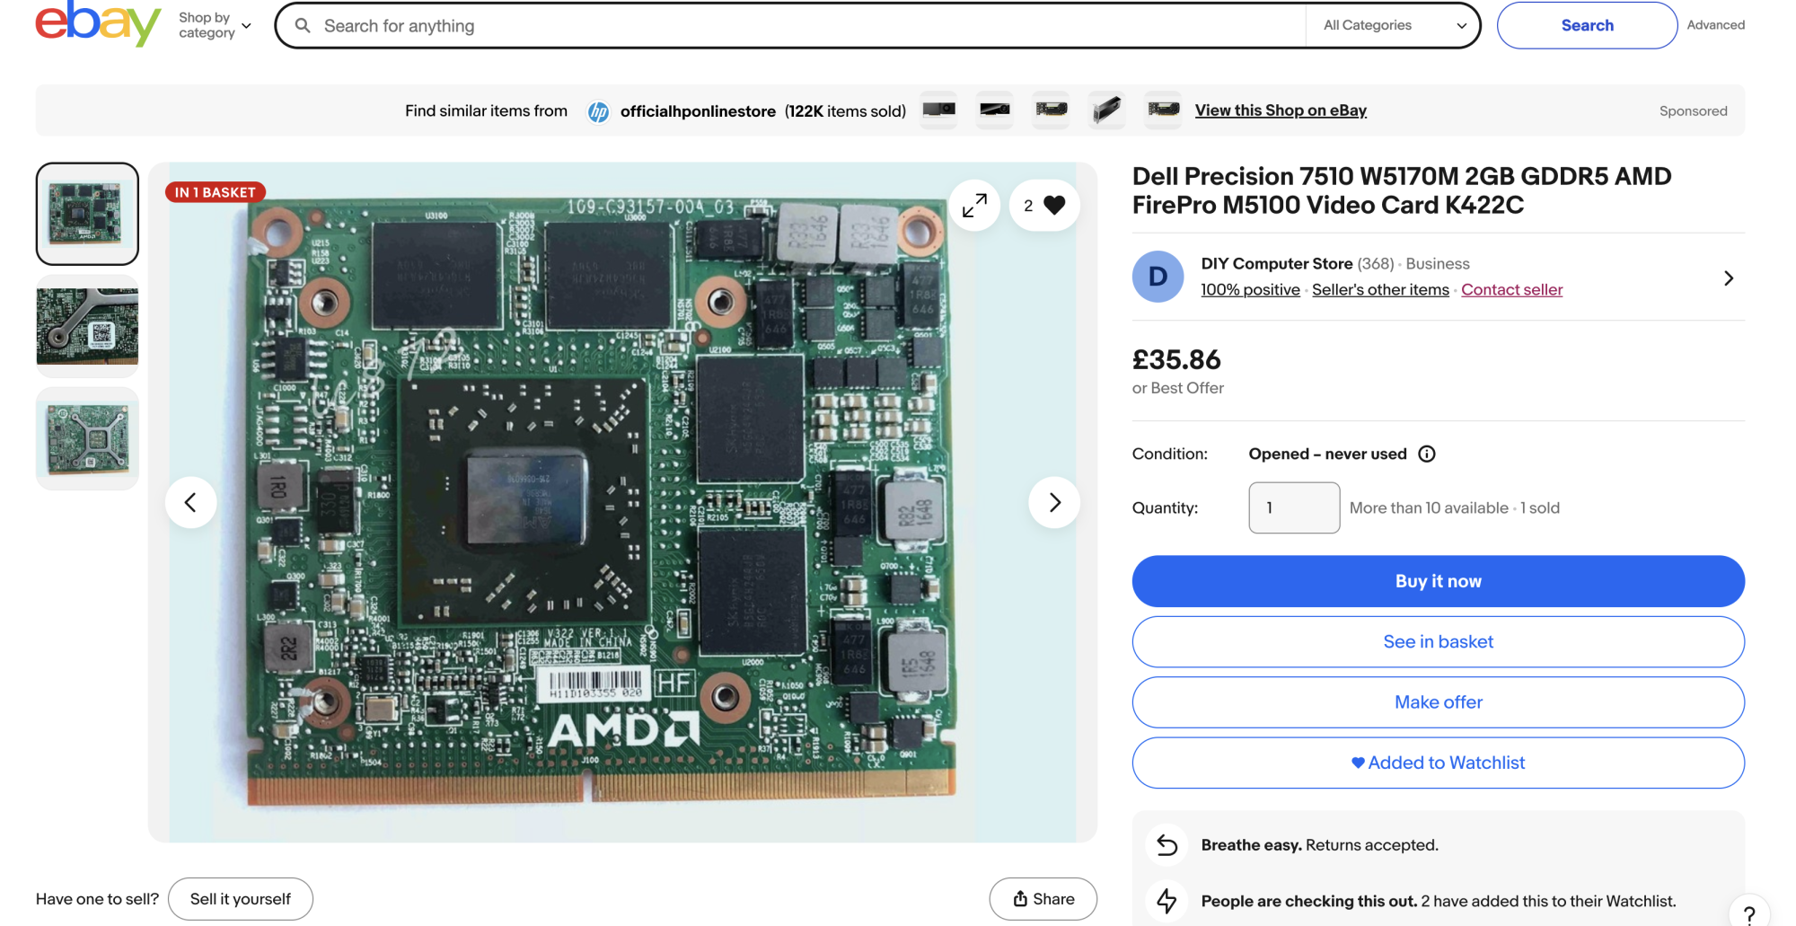This screenshot has height=926, width=1796.
Task: Click the DIY Computer Store avatar
Action: click(1158, 277)
